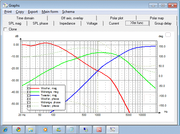Switch to the Off axis, overlay tab

(72, 18)
